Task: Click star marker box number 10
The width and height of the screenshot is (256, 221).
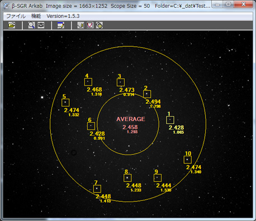Action: (x=187, y=160)
